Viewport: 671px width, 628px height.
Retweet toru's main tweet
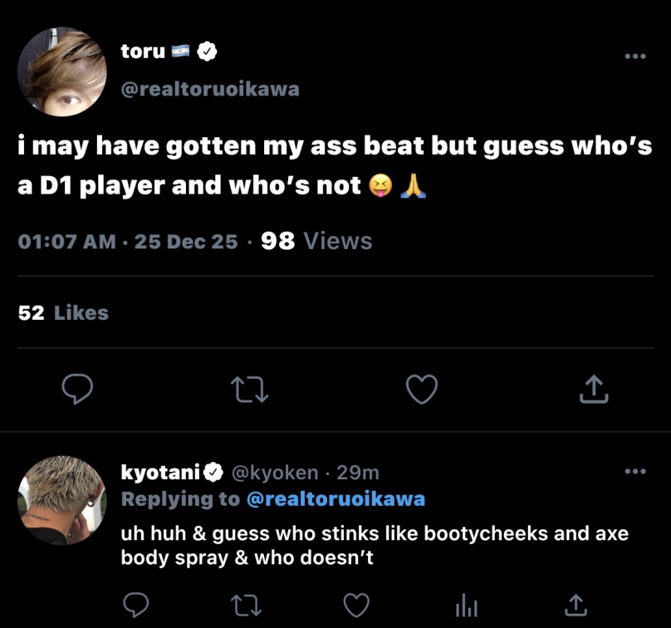pos(249,389)
